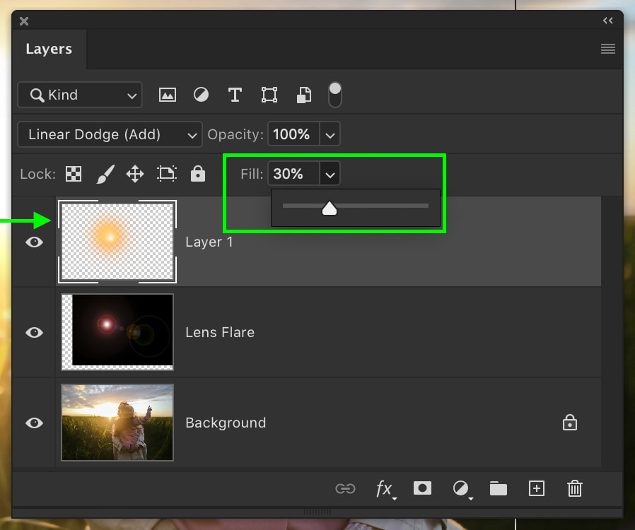635x530 pixels.
Task: Select the Background layer name
Action: [x=226, y=423]
